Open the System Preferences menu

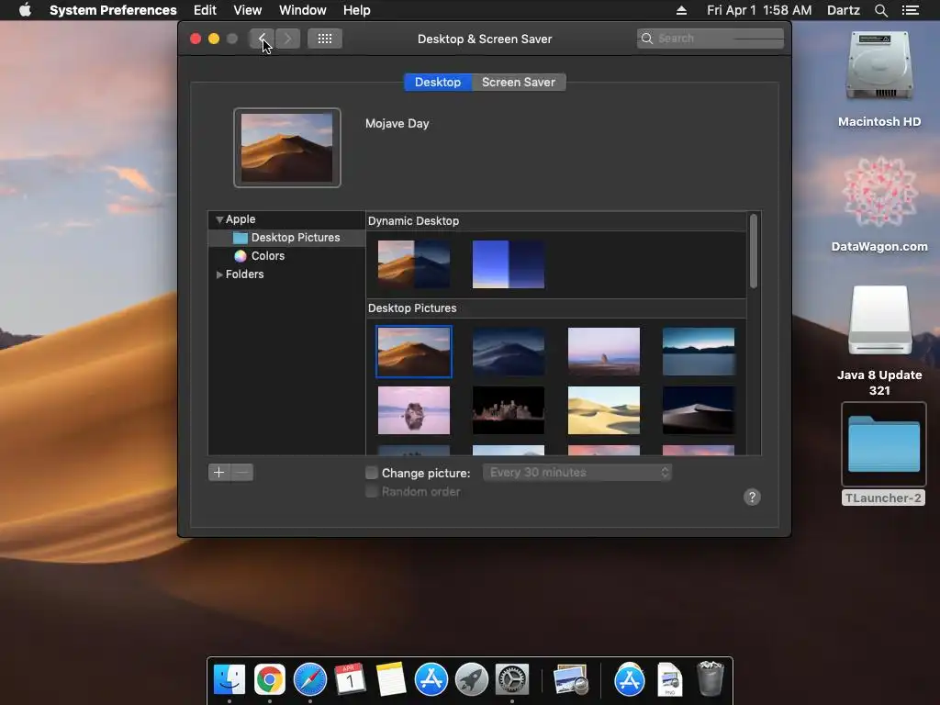point(113,10)
